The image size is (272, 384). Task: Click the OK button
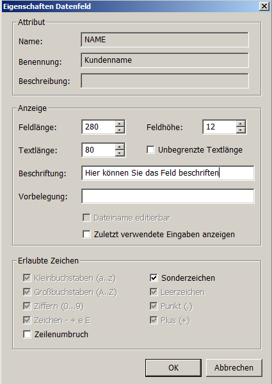tap(173, 367)
